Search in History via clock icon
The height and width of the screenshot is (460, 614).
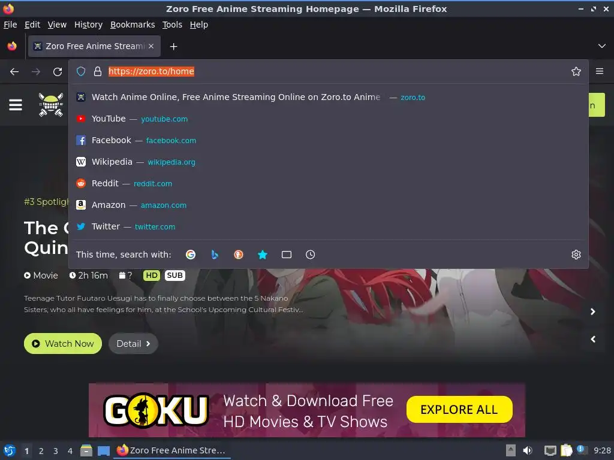(310, 255)
